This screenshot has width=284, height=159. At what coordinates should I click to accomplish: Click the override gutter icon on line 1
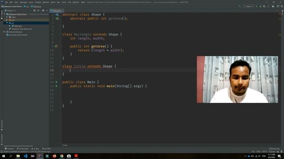57,15
